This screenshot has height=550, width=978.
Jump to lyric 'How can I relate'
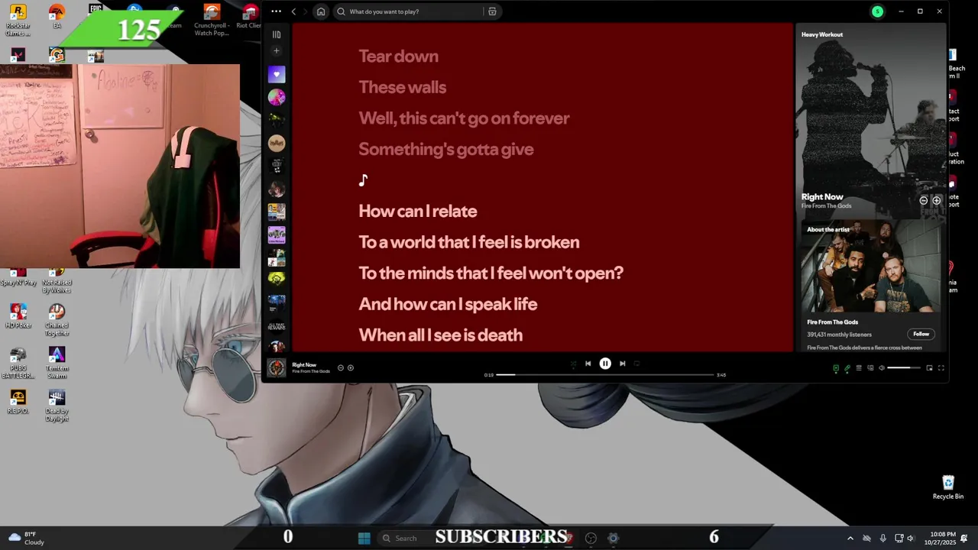click(x=417, y=212)
